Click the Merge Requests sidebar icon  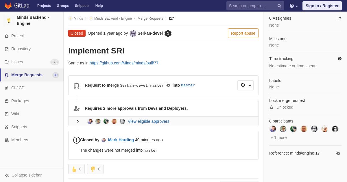(x=7, y=75)
